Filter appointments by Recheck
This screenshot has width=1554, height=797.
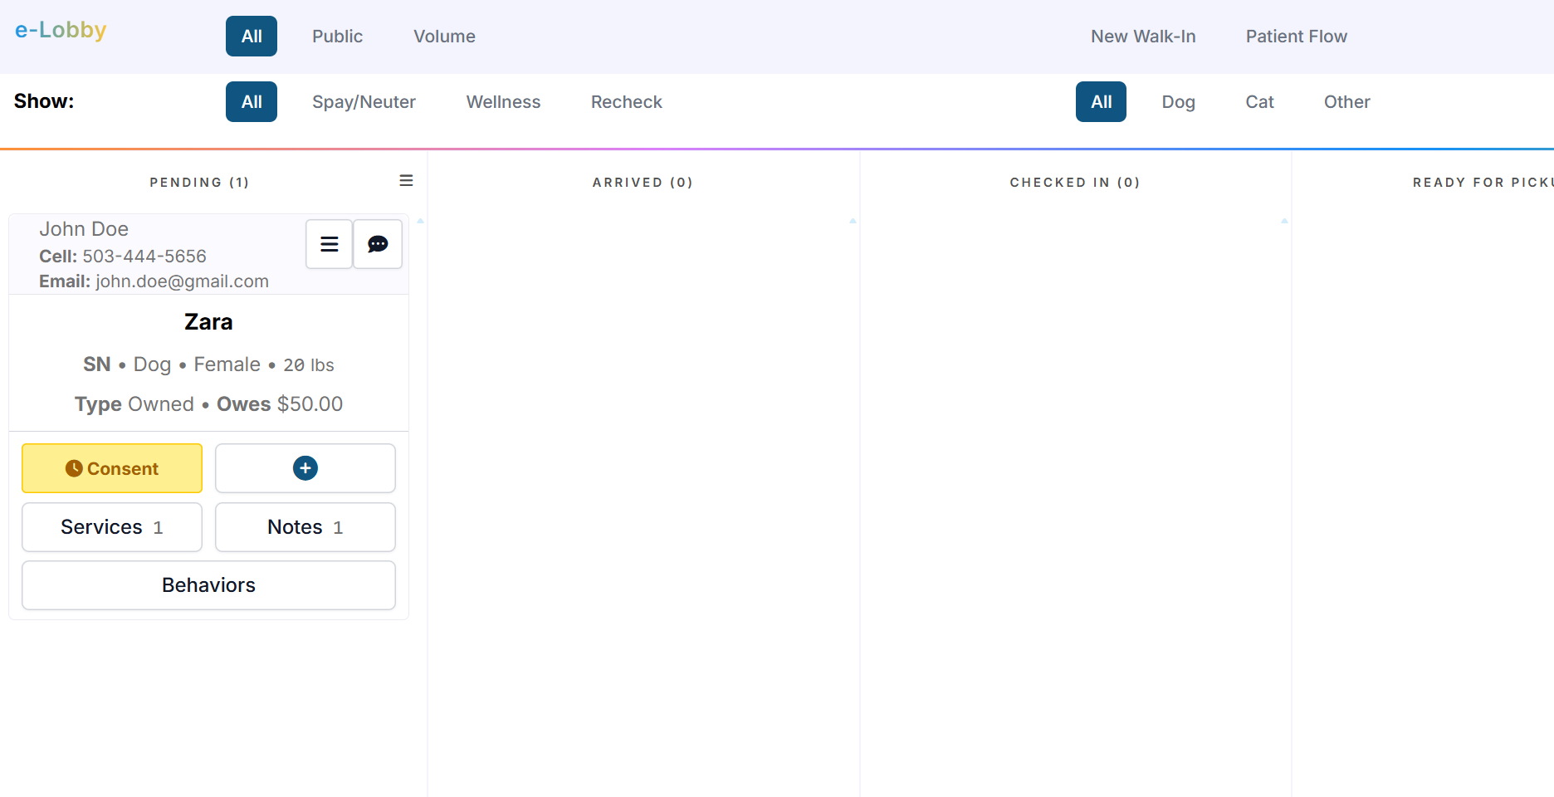626,102
